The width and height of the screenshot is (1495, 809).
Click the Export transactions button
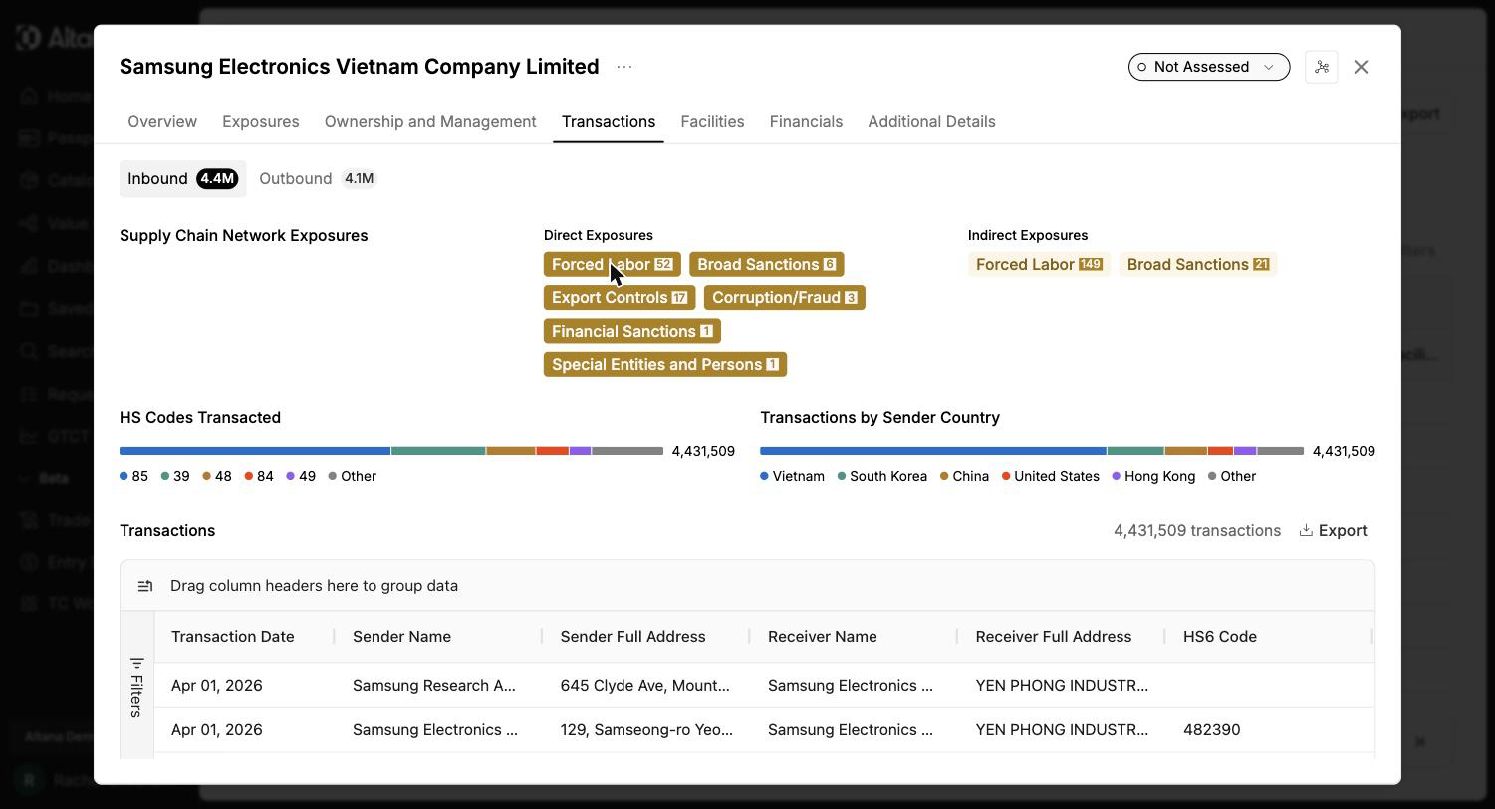pos(1333,530)
